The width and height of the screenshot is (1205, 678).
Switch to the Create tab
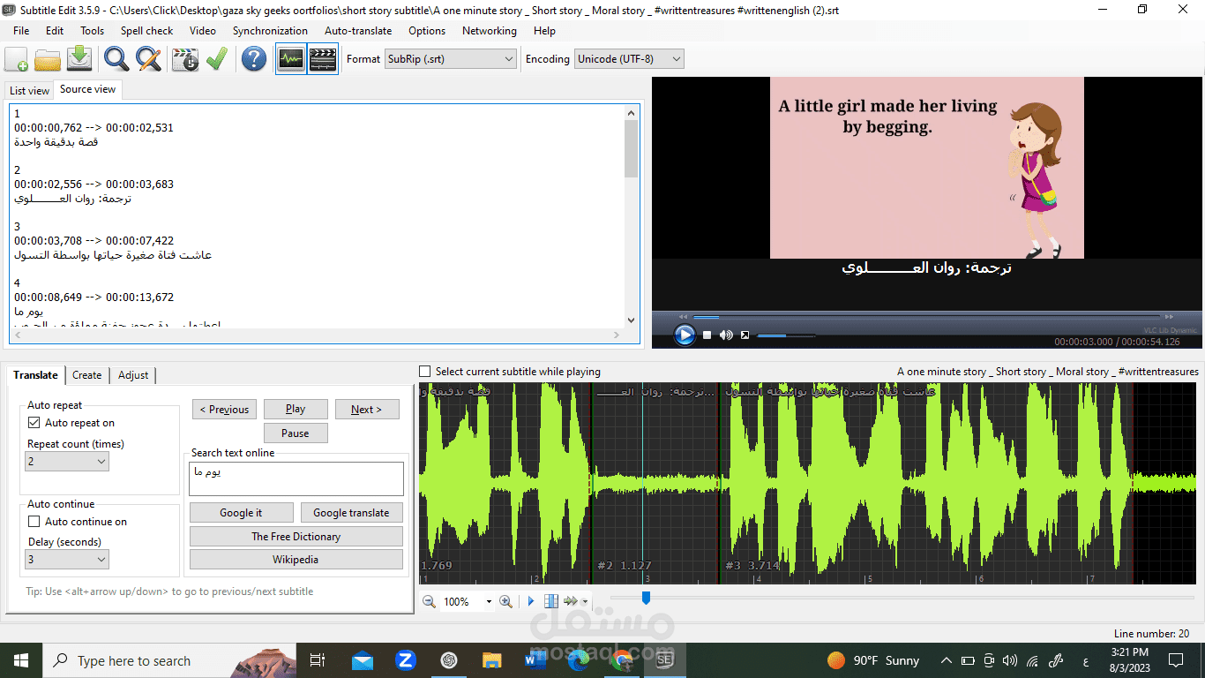point(86,375)
